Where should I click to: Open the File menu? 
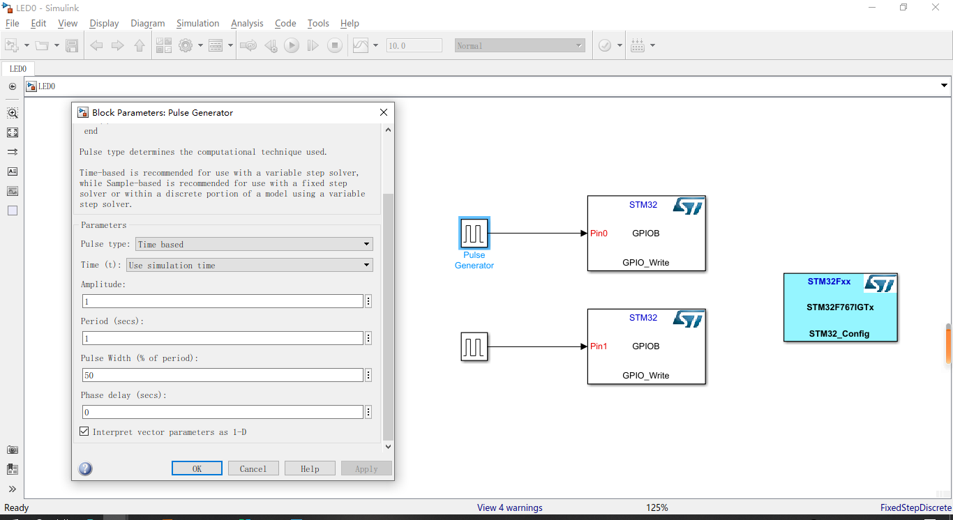pos(13,23)
